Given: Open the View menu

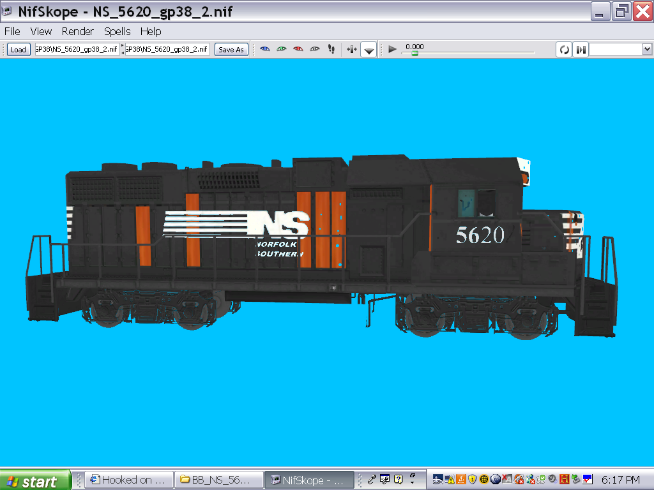Looking at the screenshot, I should (41, 31).
